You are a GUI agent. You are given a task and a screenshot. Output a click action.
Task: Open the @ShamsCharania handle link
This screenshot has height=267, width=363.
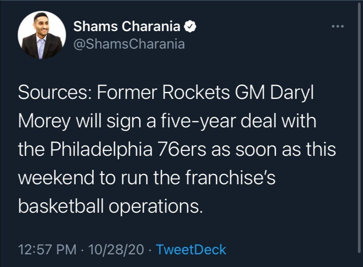129,44
